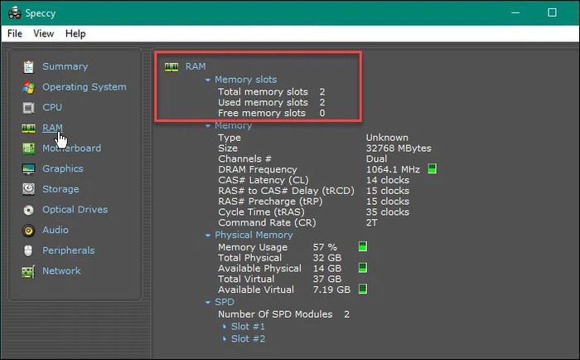
Task: Click the CAS# Latency (CL) label
Action: (x=263, y=180)
